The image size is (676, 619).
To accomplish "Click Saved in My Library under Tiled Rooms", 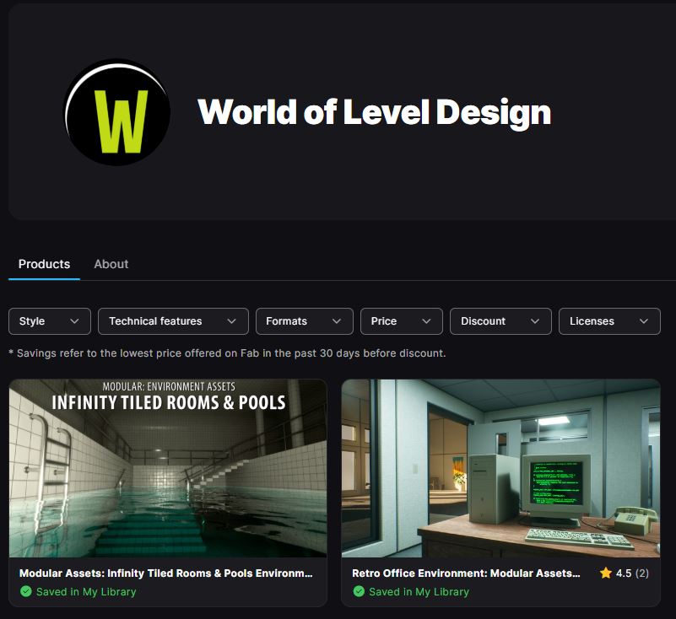I will [86, 592].
